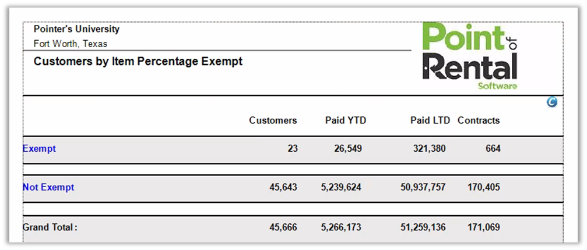Image resolution: width=587 pixels, height=250 pixels.
Task: Click the blue circular refresh icon
Action: [x=552, y=102]
